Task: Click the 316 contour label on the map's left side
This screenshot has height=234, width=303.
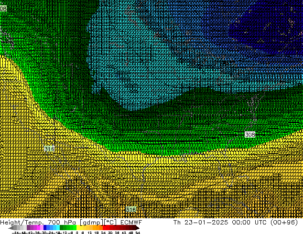Action: click(49, 149)
